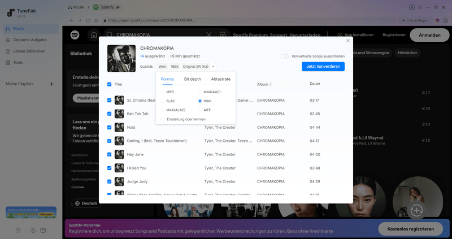
Task: Select the FLAC format option
Action: coord(163,101)
